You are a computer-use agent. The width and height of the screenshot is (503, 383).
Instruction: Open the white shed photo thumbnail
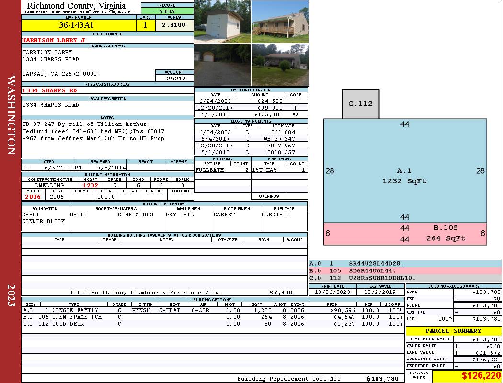pyautogui.click(x=222, y=22)
